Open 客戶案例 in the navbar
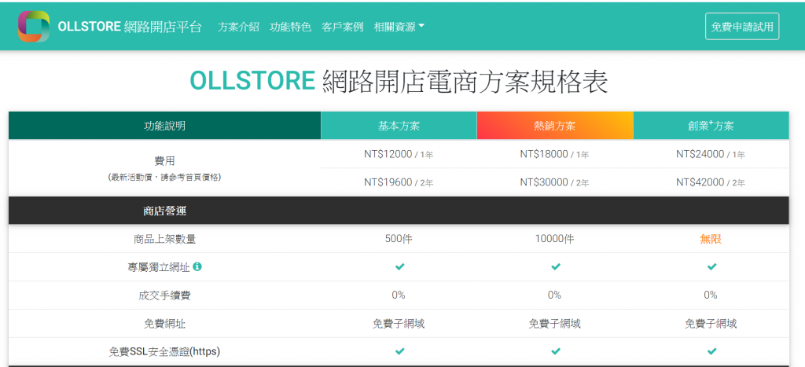 click(x=343, y=28)
